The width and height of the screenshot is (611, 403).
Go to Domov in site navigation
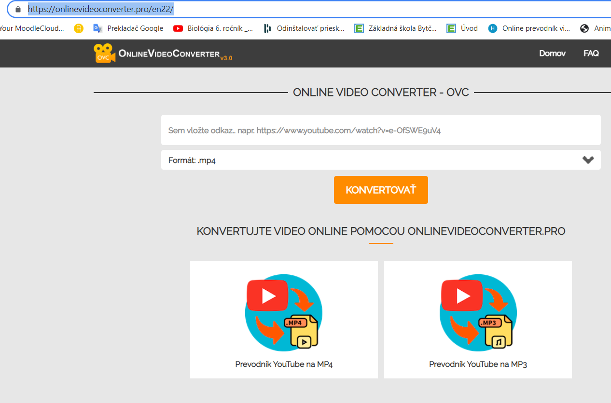click(552, 54)
